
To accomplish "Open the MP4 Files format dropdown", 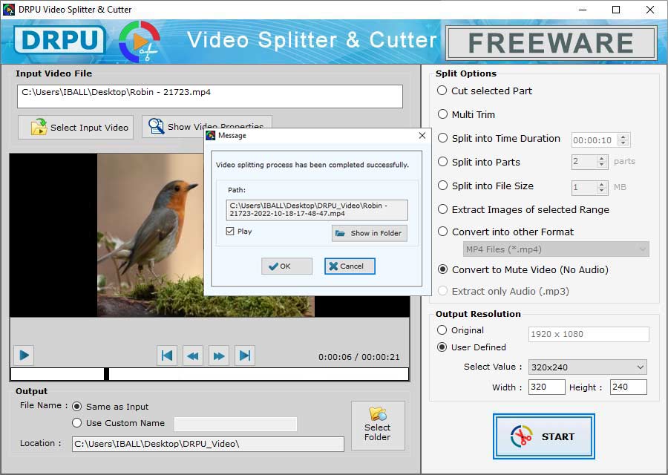I will 556,249.
